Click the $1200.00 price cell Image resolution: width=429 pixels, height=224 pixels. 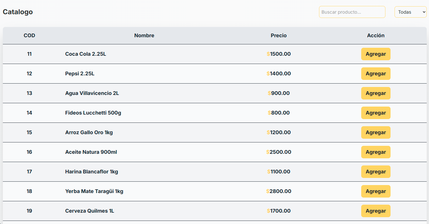(x=279, y=132)
